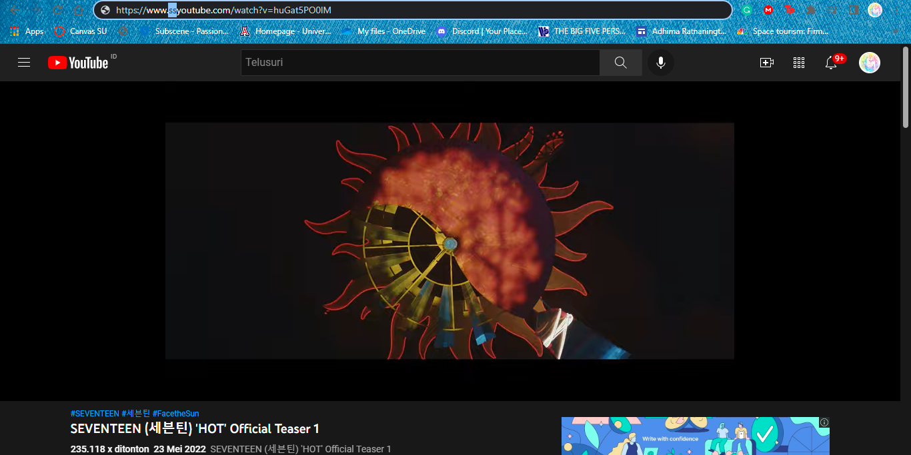Click the page vertical scrollbar thumb
This screenshot has width=911, height=455.
[905, 87]
